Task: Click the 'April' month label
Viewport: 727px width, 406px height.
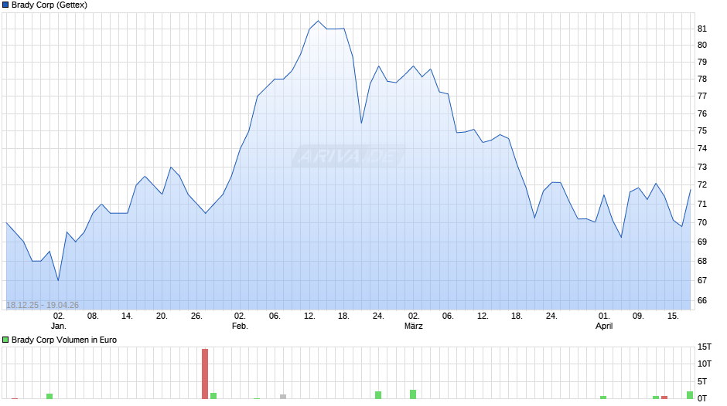Action: [x=604, y=326]
